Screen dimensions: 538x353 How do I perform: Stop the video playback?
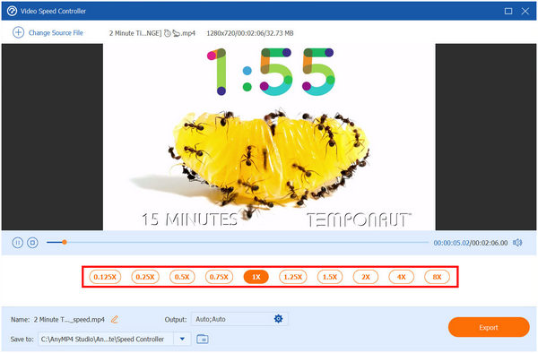click(32, 243)
